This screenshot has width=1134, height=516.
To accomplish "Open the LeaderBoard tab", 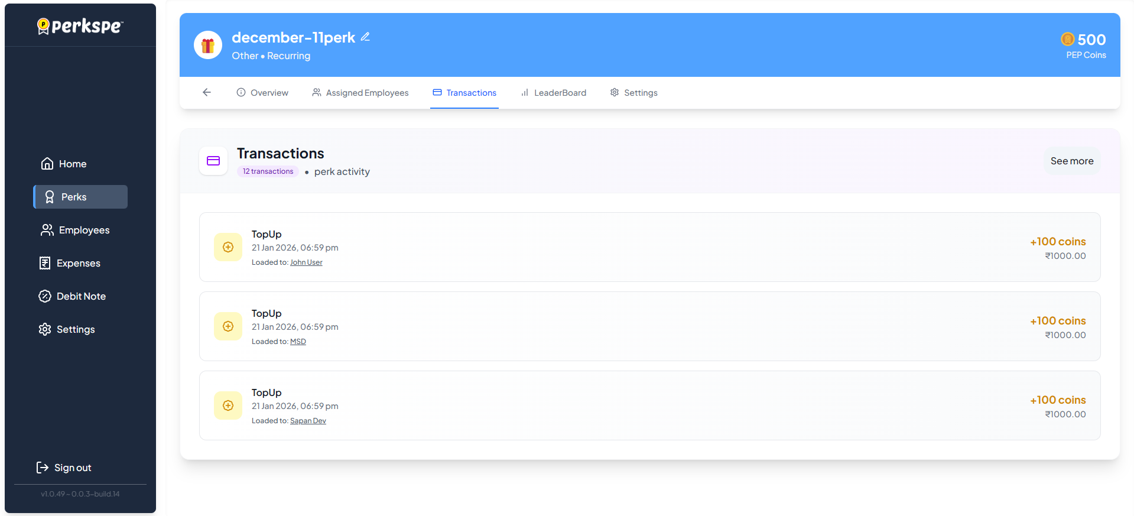I will pyautogui.click(x=553, y=93).
